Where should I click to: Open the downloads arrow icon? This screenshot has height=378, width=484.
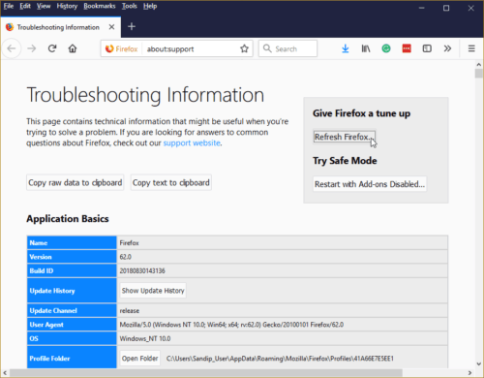click(x=346, y=48)
